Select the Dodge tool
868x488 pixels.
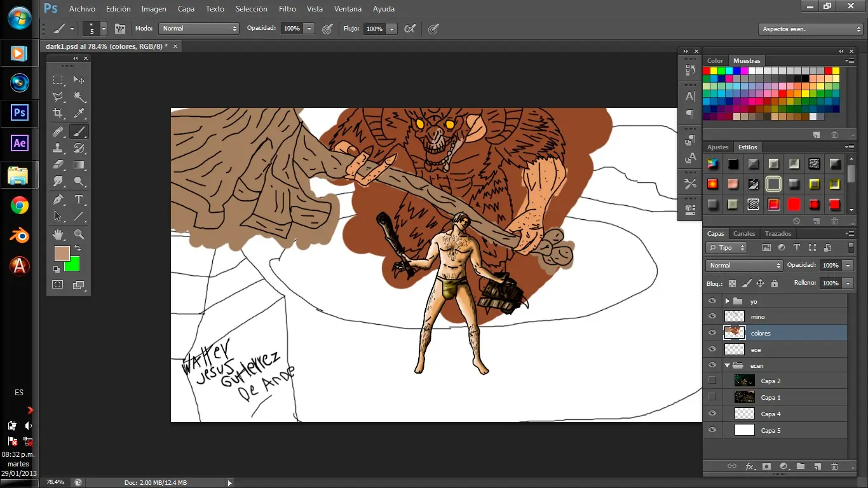pyautogui.click(x=79, y=182)
